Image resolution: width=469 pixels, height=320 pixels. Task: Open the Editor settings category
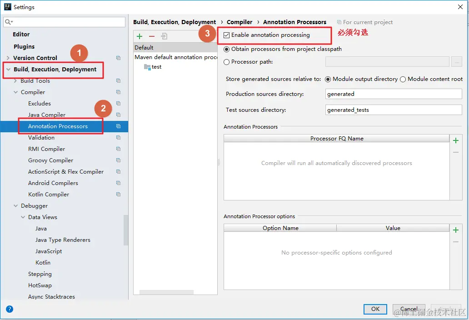tap(21, 35)
